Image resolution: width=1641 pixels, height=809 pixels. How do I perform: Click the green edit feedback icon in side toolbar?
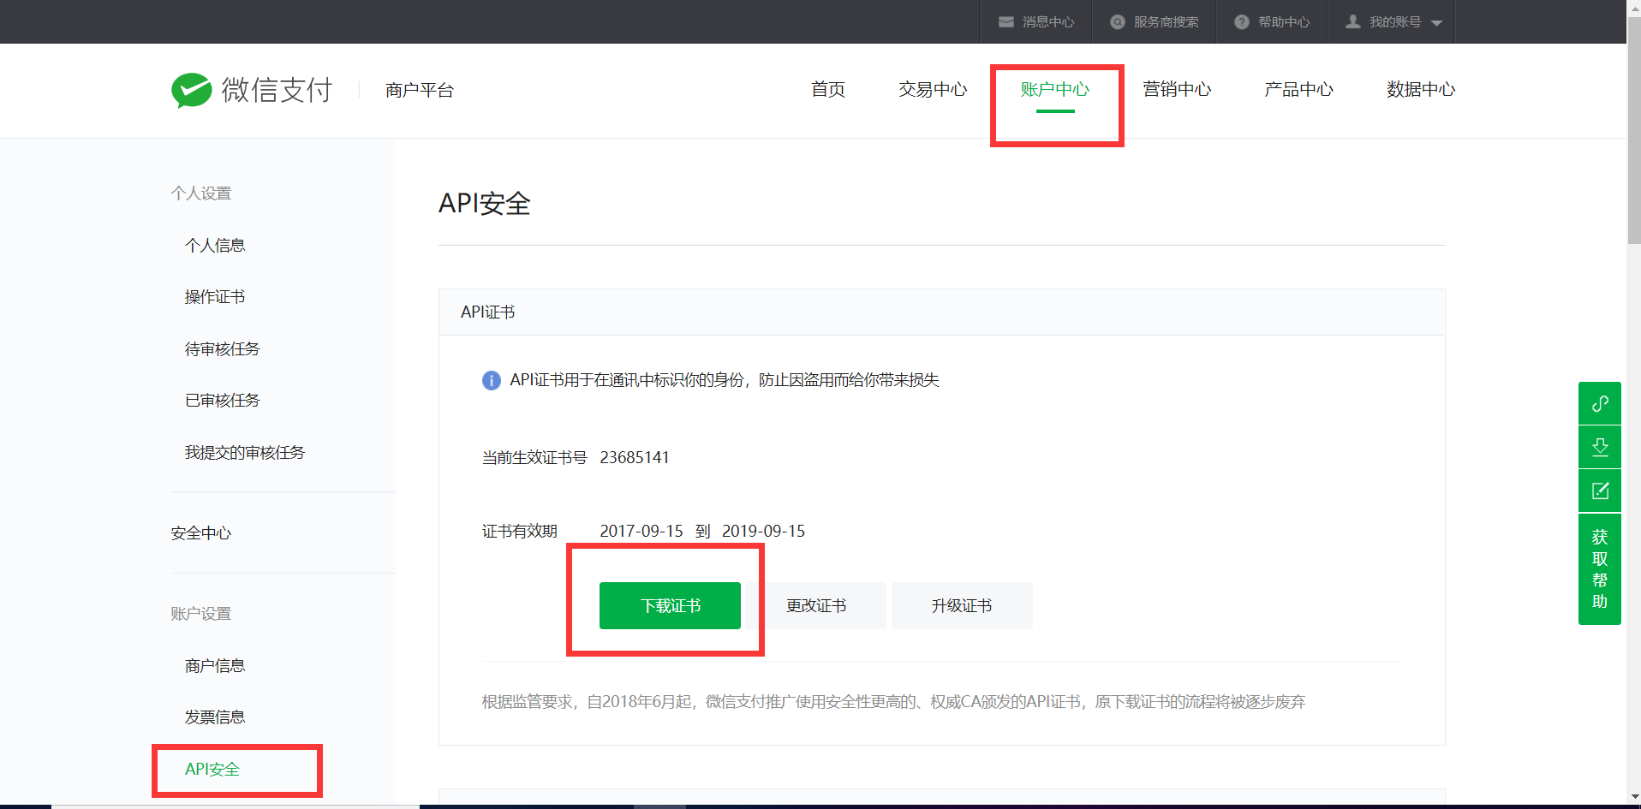tap(1600, 491)
